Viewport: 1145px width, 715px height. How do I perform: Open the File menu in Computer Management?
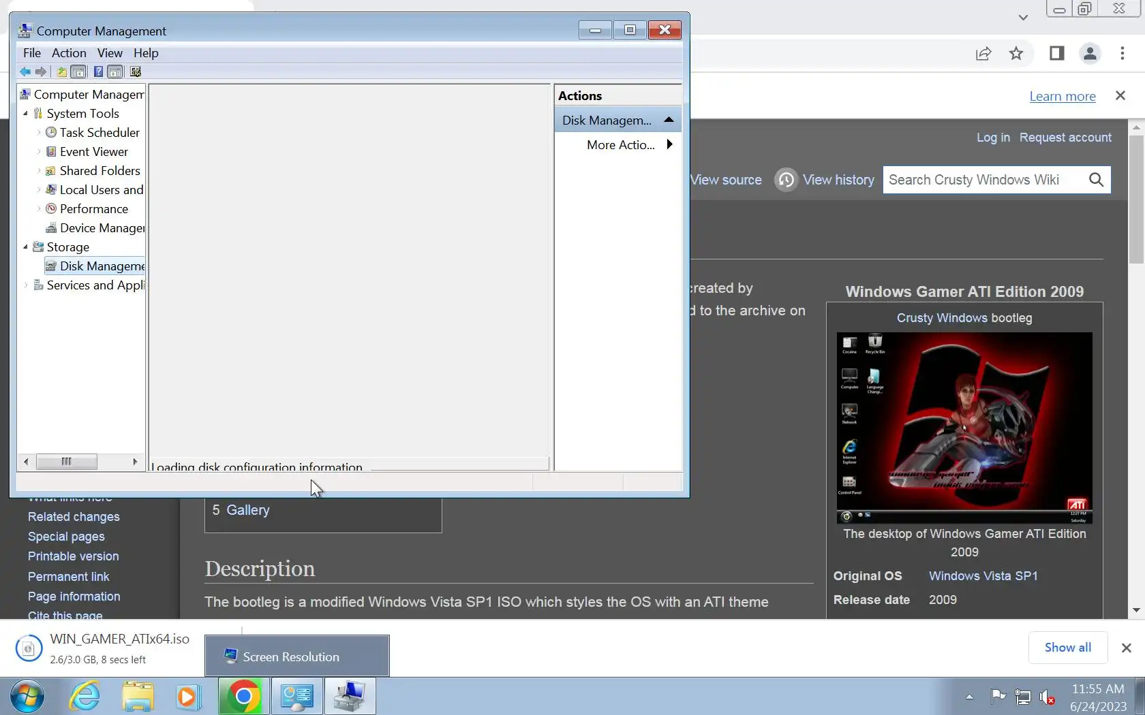32,52
